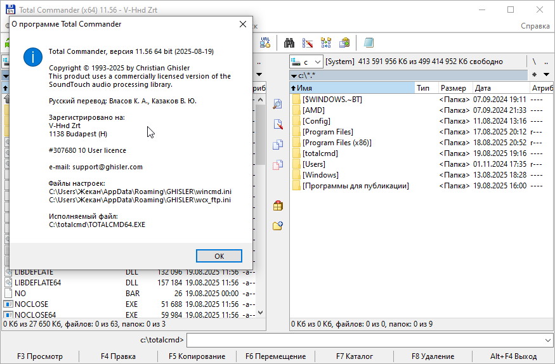Click the View file icon in the middle bar
This screenshot has width=555, height=364.
[278, 103]
